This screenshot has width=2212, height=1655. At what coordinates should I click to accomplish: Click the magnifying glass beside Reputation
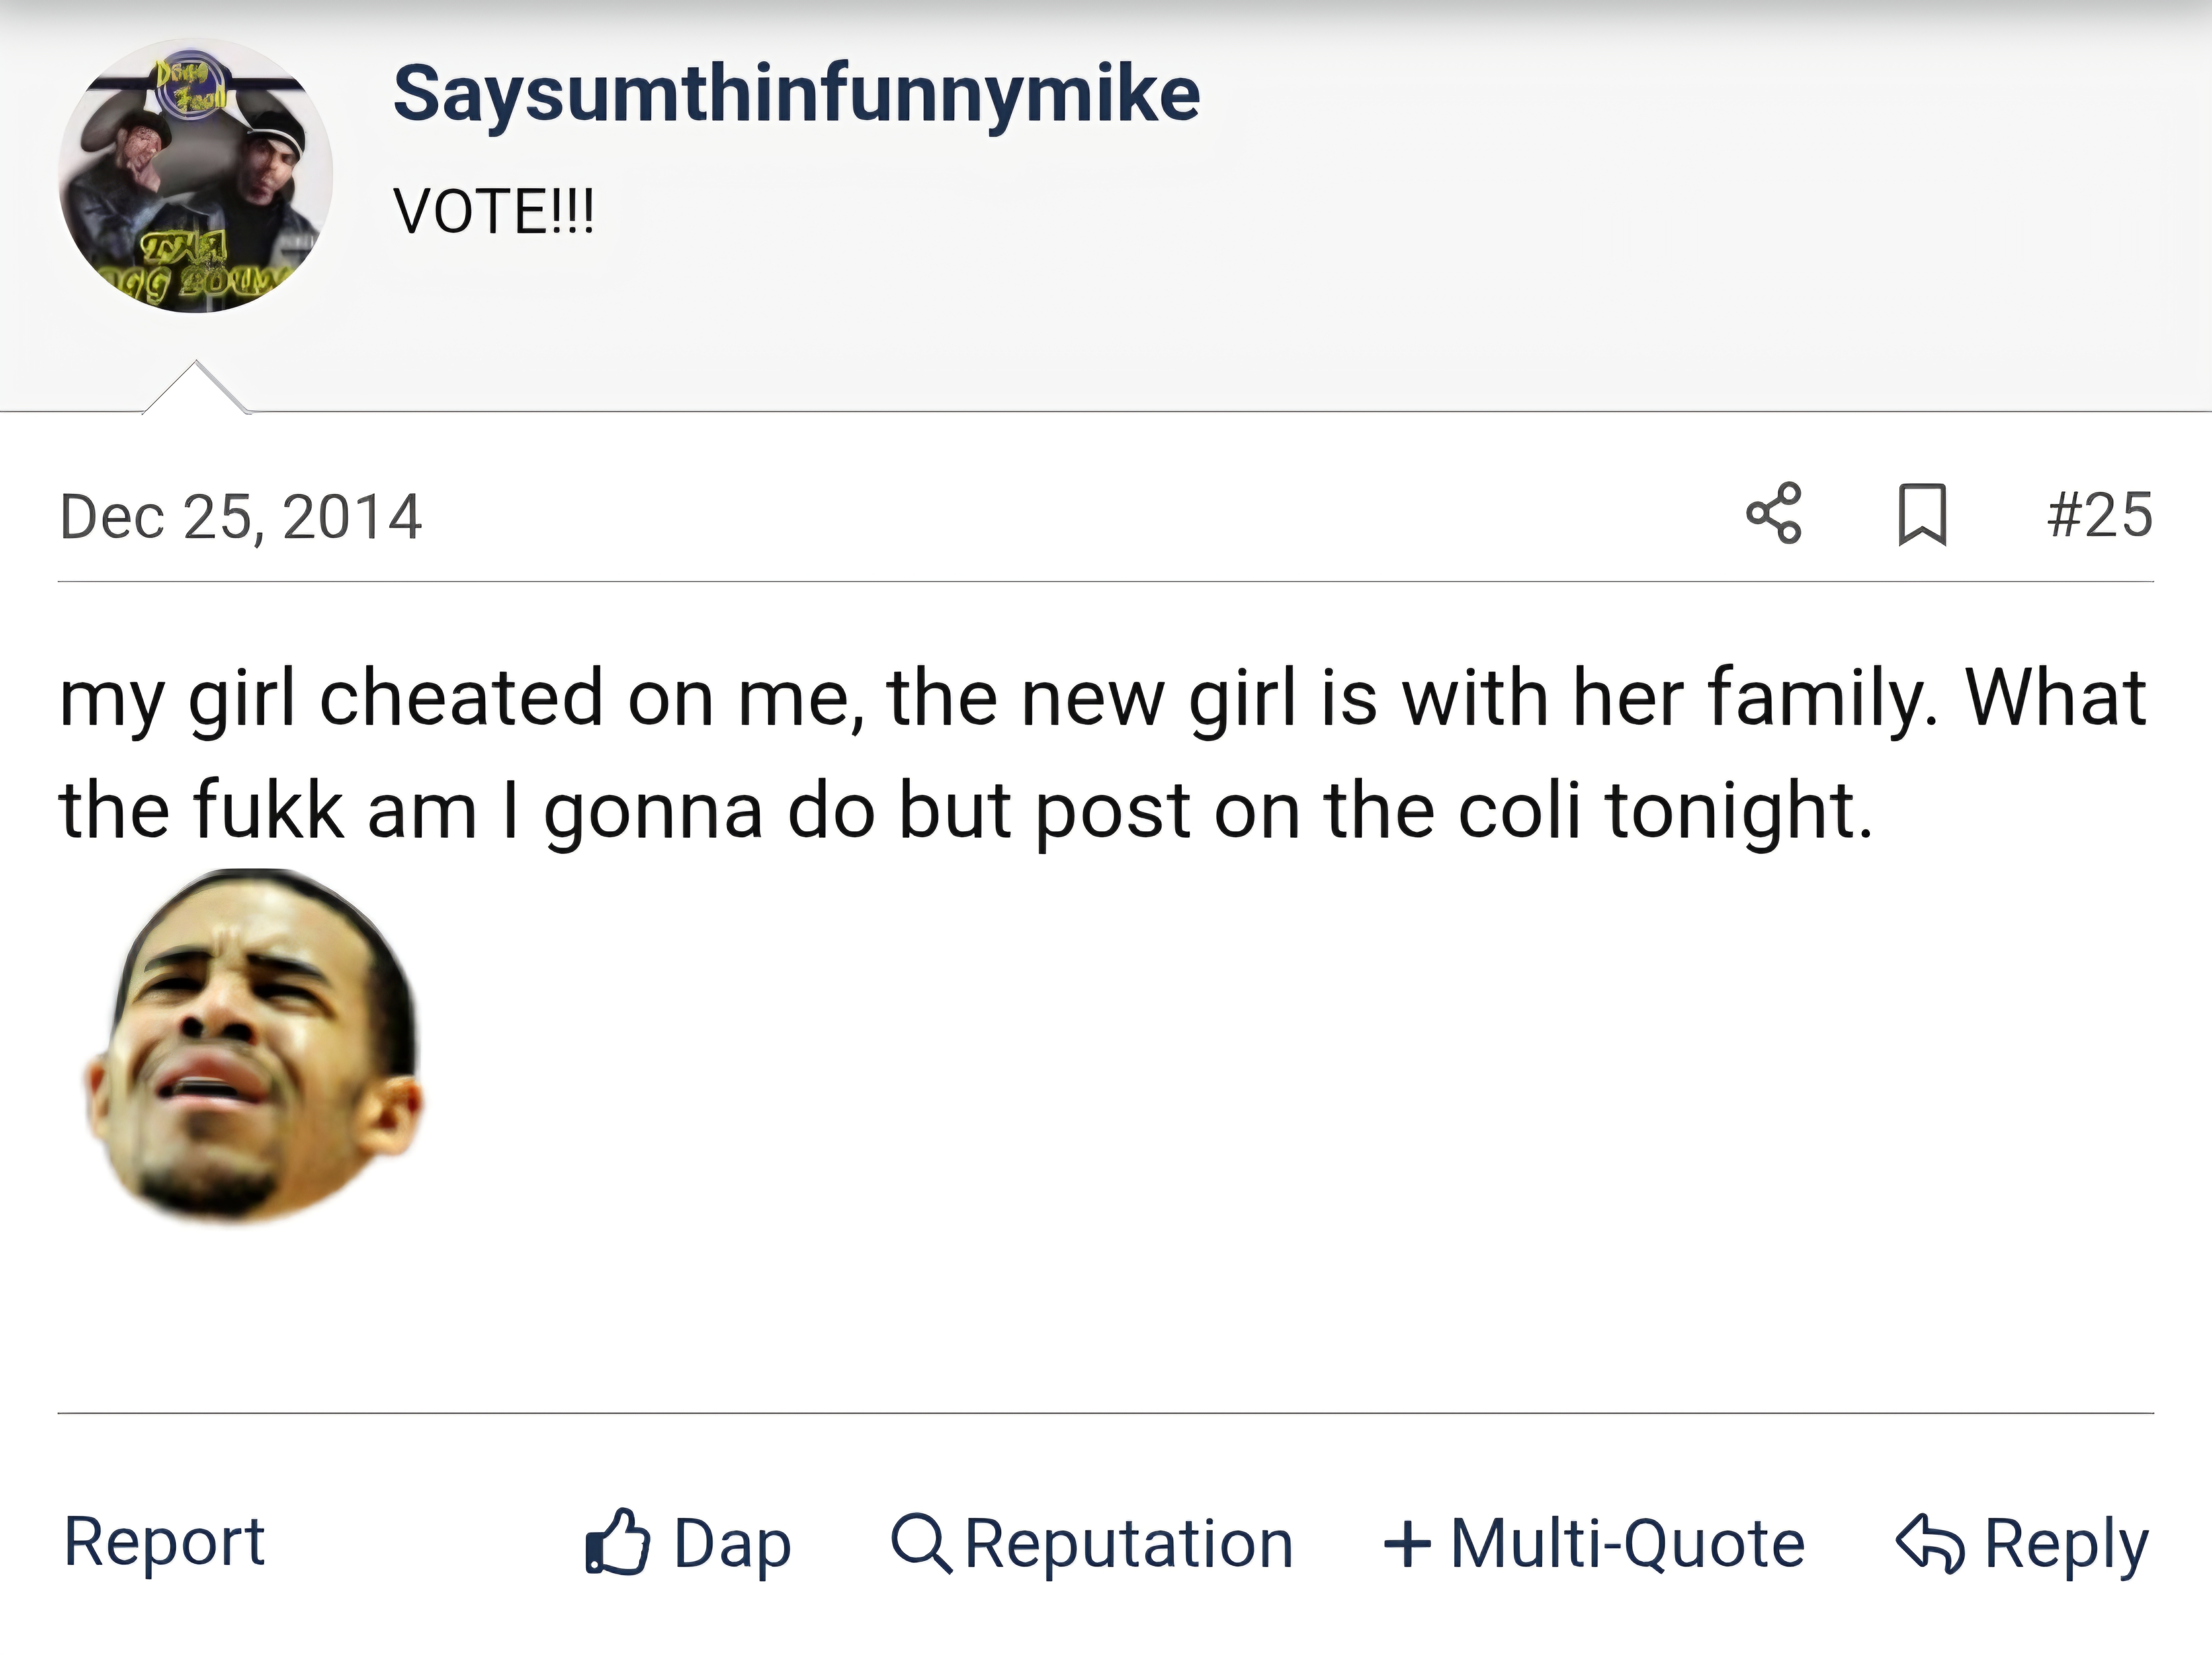(x=921, y=1543)
